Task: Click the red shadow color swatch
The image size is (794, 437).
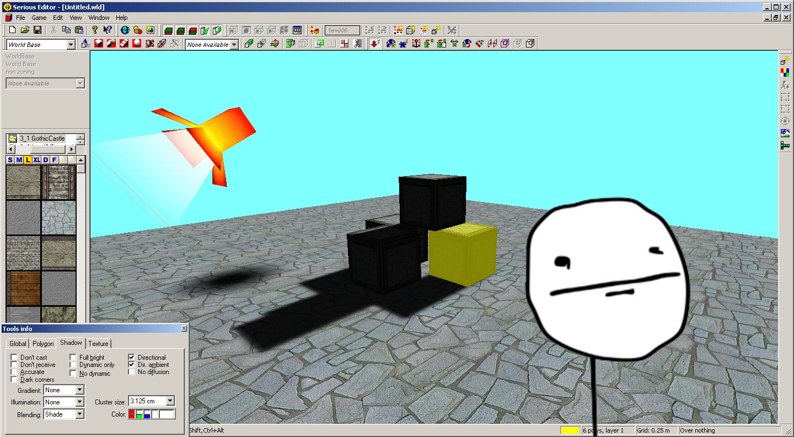Action: (132, 414)
